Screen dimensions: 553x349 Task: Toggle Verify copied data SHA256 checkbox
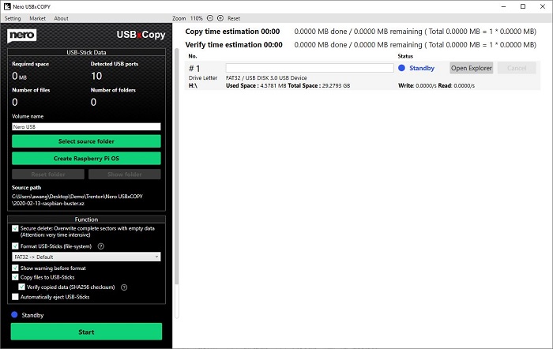[22, 287]
